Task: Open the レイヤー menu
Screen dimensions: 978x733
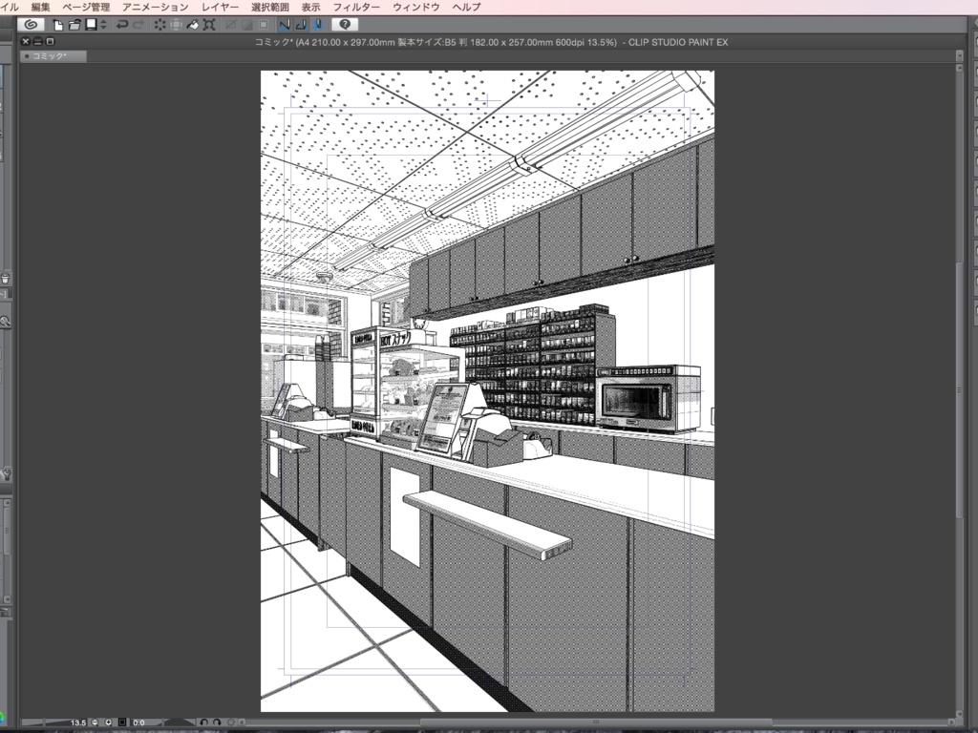Action: [x=221, y=7]
